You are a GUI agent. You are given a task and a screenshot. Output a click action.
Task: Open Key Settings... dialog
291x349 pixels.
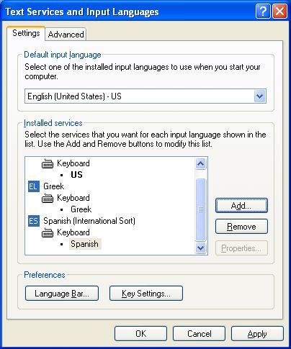click(146, 294)
